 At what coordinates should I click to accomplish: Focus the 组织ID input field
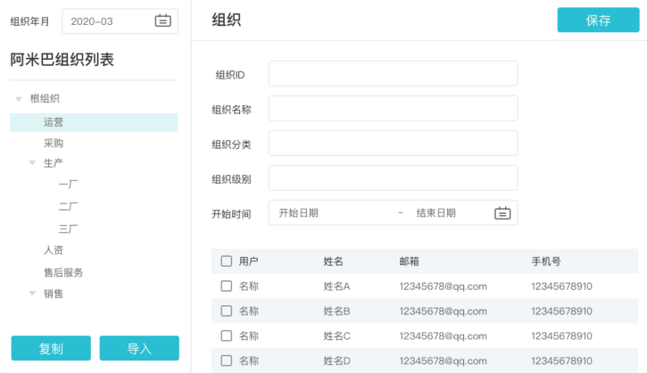tap(393, 74)
